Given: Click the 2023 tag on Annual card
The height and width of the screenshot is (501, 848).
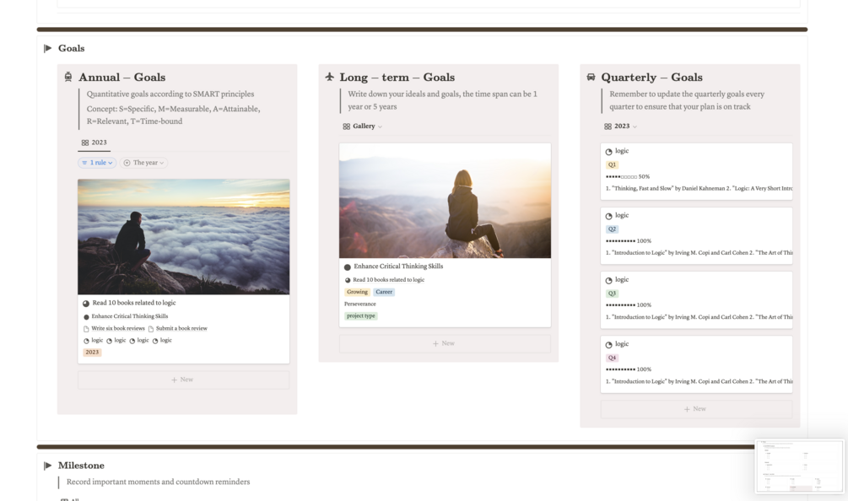Looking at the screenshot, I should tap(92, 353).
